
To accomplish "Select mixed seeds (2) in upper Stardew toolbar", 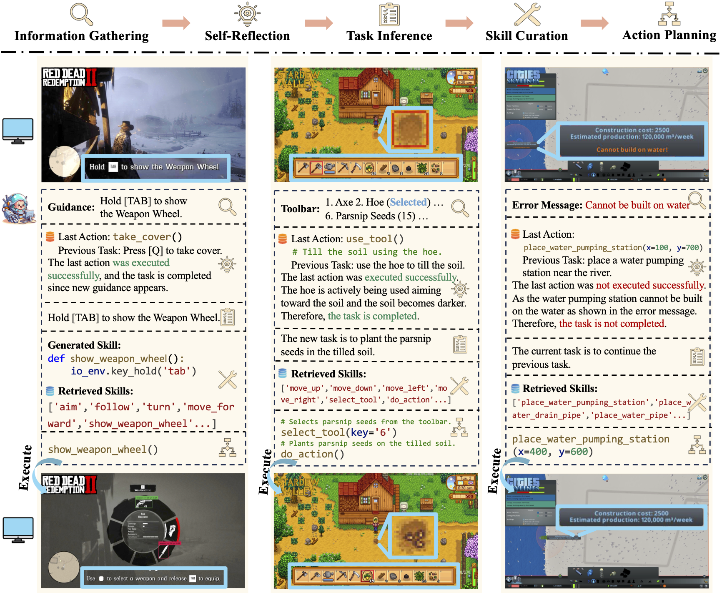I will pos(435,168).
